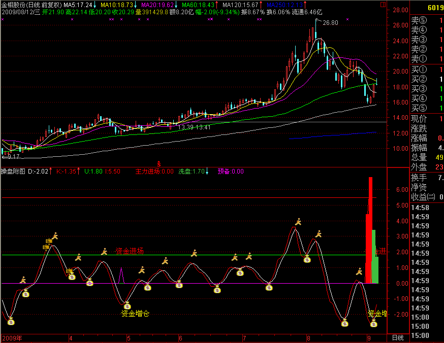Click the money bag icon between the August peaks
The image size is (444, 343).
click(x=307, y=259)
